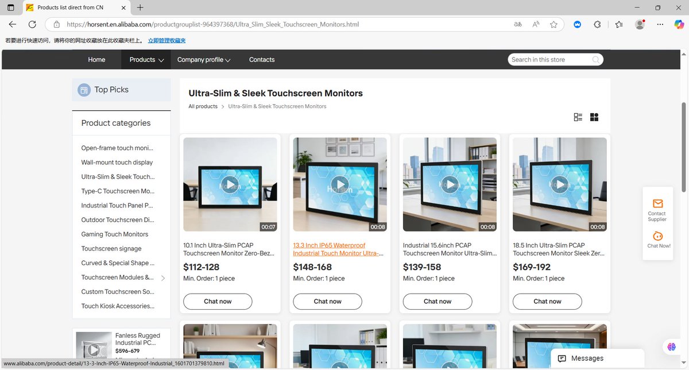
Task: Open Fanless Rugged Industrial PC thumbnail
Action: click(94, 350)
